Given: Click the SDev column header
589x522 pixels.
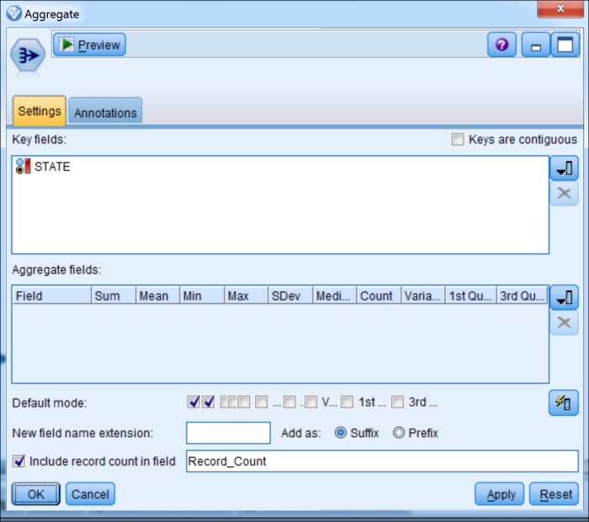Looking at the screenshot, I should 290,296.
